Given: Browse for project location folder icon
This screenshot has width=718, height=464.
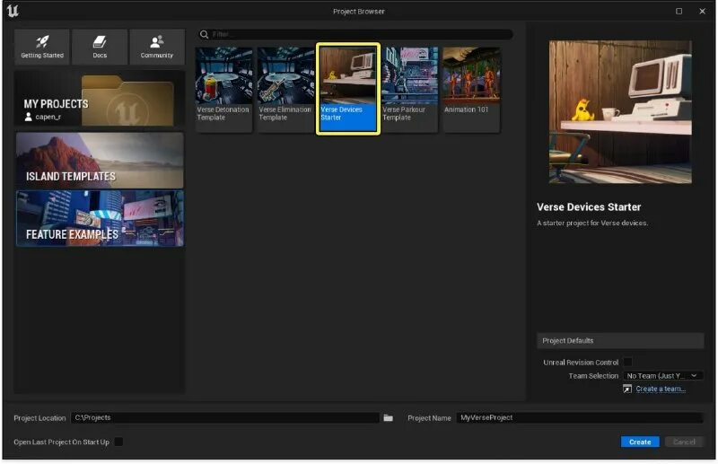Looking at the screenshot, I should pos(389,417).
